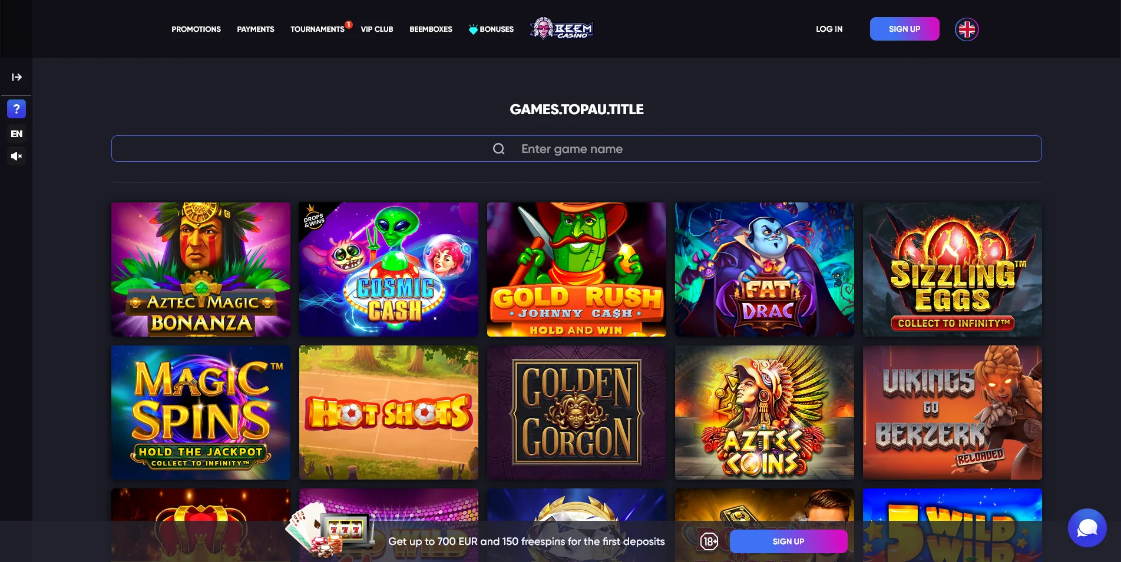Click the Log In link
Screen dimensions: 1121x562
pos(829,29)
